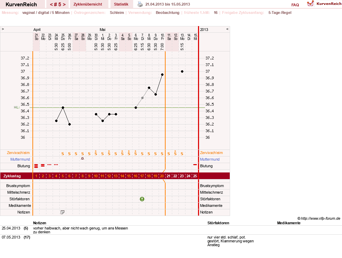342x258 pixels.
Task: Open the note icon in Notizen row
Action: 63,212
